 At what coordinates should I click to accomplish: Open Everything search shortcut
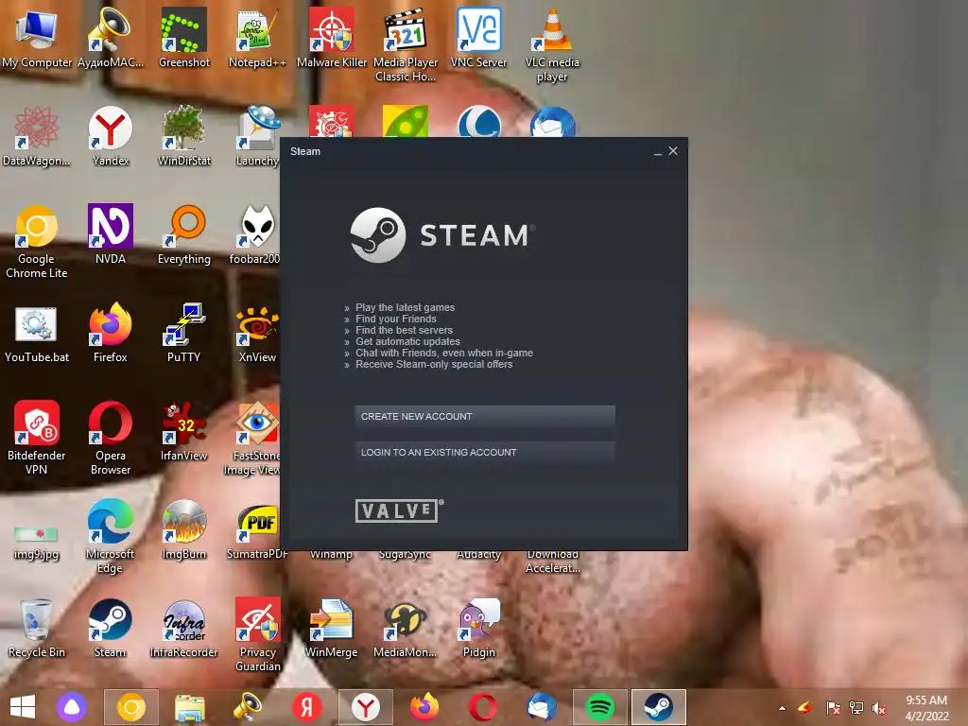pyautogui.click(x=184, y=234)
